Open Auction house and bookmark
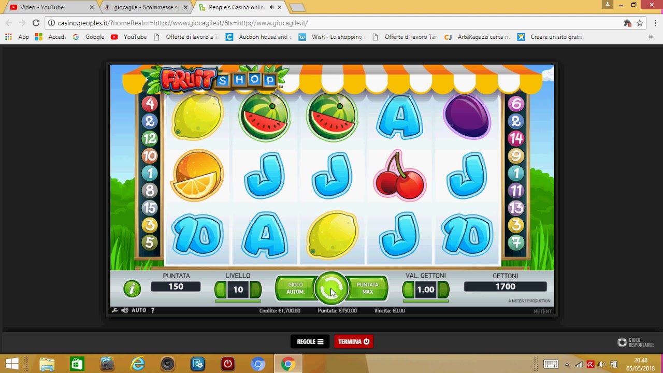The width and height of the screenshot is (663, 373). [x=259, y=37]
